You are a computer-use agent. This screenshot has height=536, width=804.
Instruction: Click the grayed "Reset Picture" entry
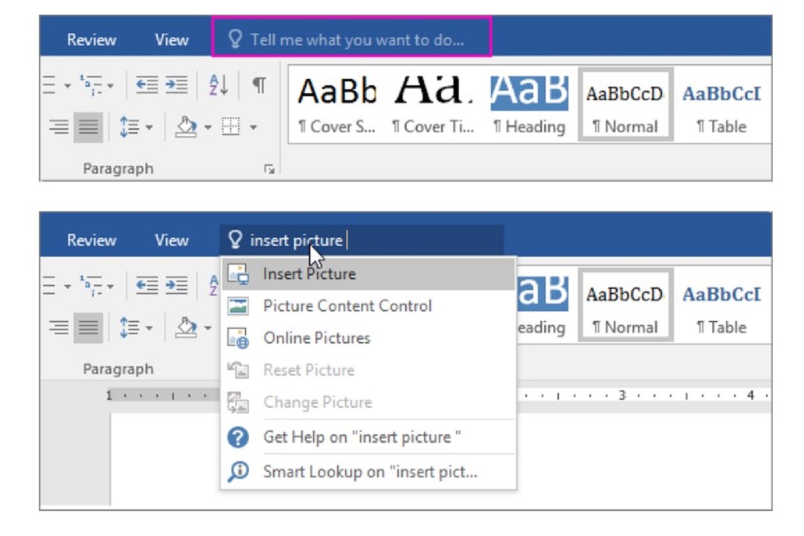pos(367,370)
